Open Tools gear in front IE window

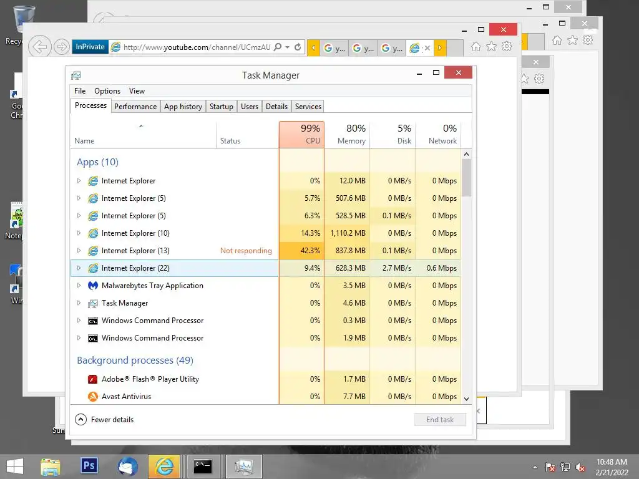[507, 46]
